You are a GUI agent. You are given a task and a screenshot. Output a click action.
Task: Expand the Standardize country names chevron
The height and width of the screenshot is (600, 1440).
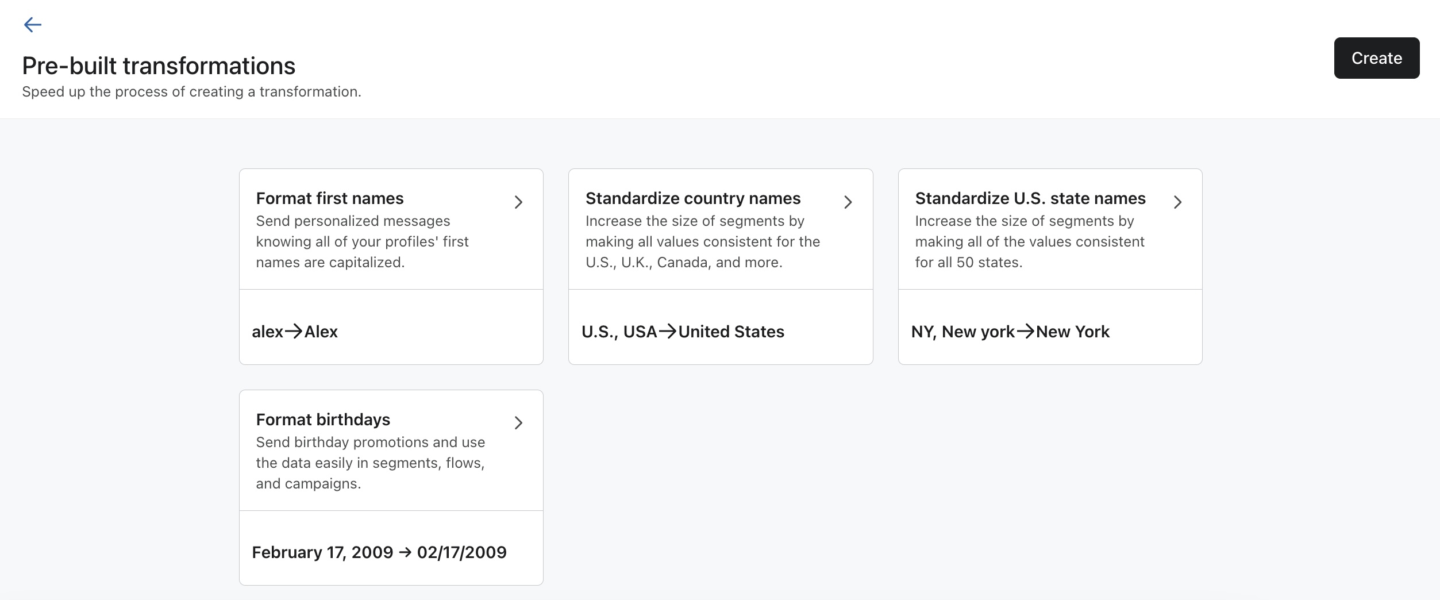click(848, 202)
